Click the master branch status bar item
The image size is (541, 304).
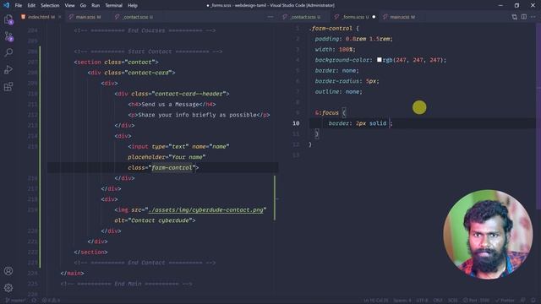15,301
